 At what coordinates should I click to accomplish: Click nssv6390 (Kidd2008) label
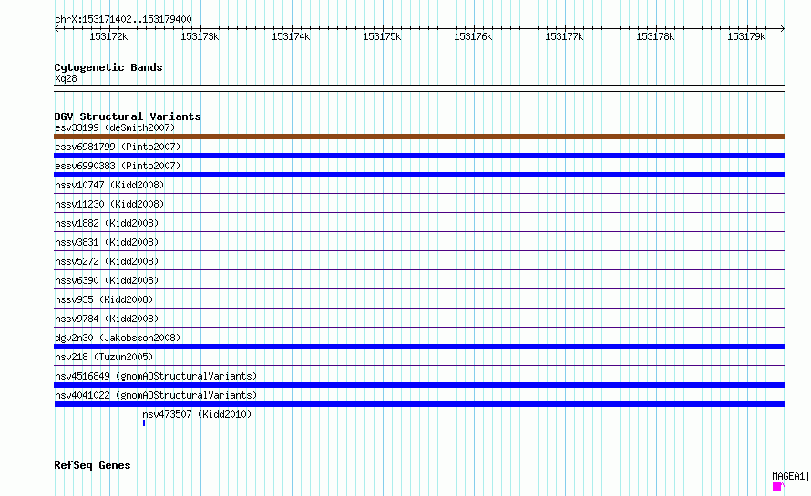107,280
